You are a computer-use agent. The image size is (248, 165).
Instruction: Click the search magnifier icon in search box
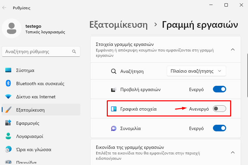pyautogui.click(x=74, y=51)
